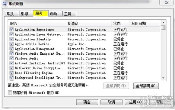Click the 确定 button
Image resolution: width=175 pixels, height=110 pixels.
click(x=87, y=102)
